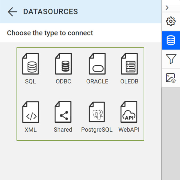The image size is (180, 180).
Task: Choose the ODBC datasource icon
Action: tap(64, 64)
